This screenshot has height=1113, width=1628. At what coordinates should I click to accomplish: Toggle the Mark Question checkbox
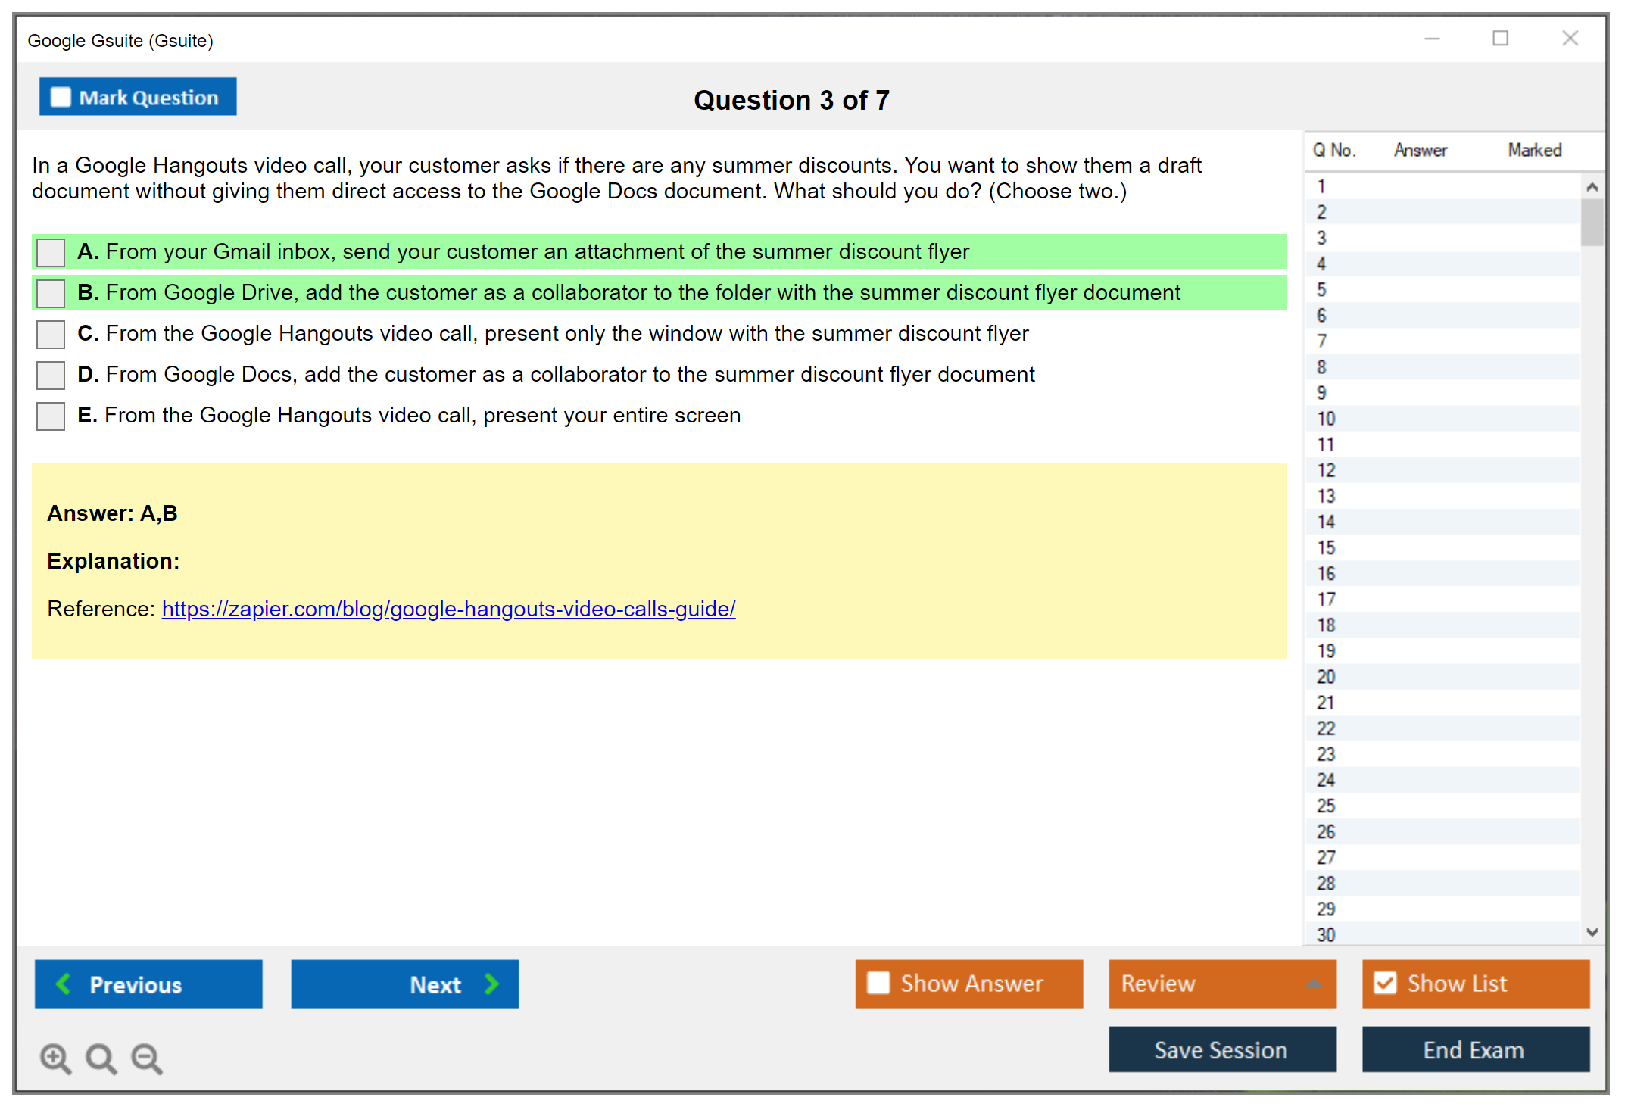[61, 97]
